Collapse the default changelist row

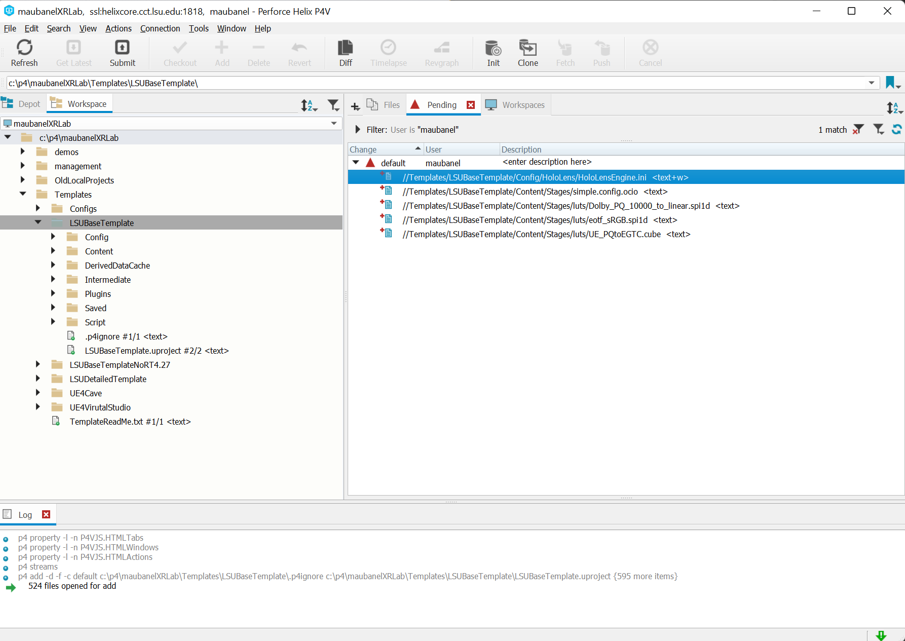tap(356, 163)
